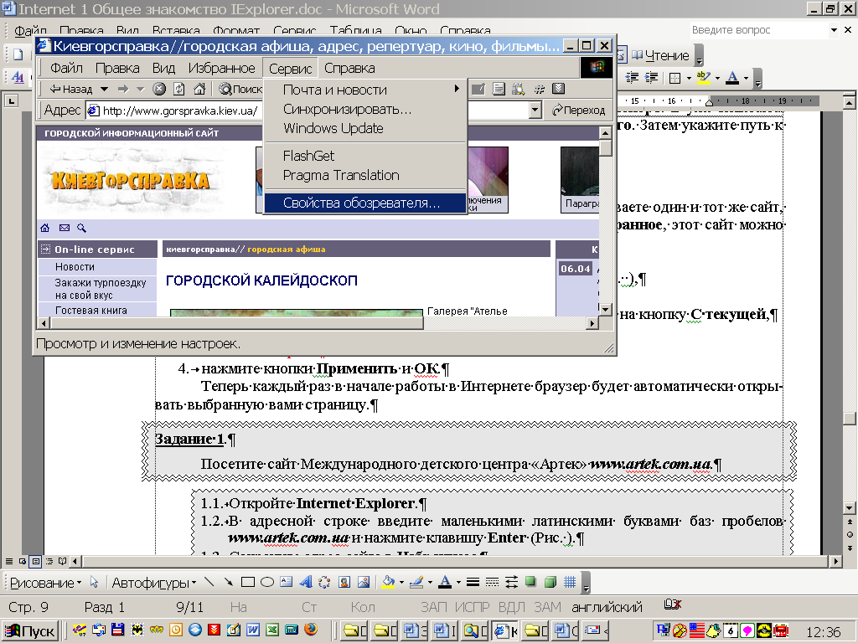
Task: Select Свойства обозревателя menu entry
Action: [365, 203]
